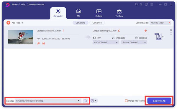The image size is (177, 109).
Task: Expand the arrow beside settings gear
Action: click(x=96, y=101)
